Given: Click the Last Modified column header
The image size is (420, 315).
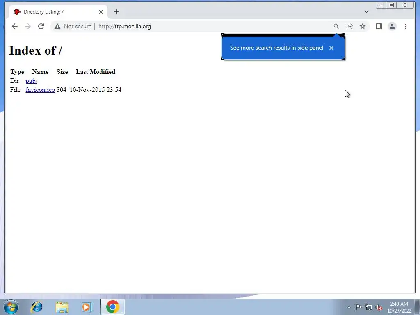Looking at the screenshot, I should click(95, 72).
